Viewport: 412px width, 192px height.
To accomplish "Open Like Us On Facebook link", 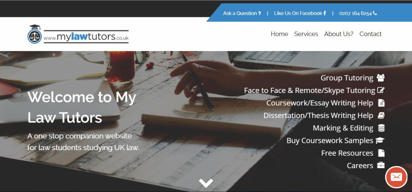I will pyautogui.click(x=300, y=13).
